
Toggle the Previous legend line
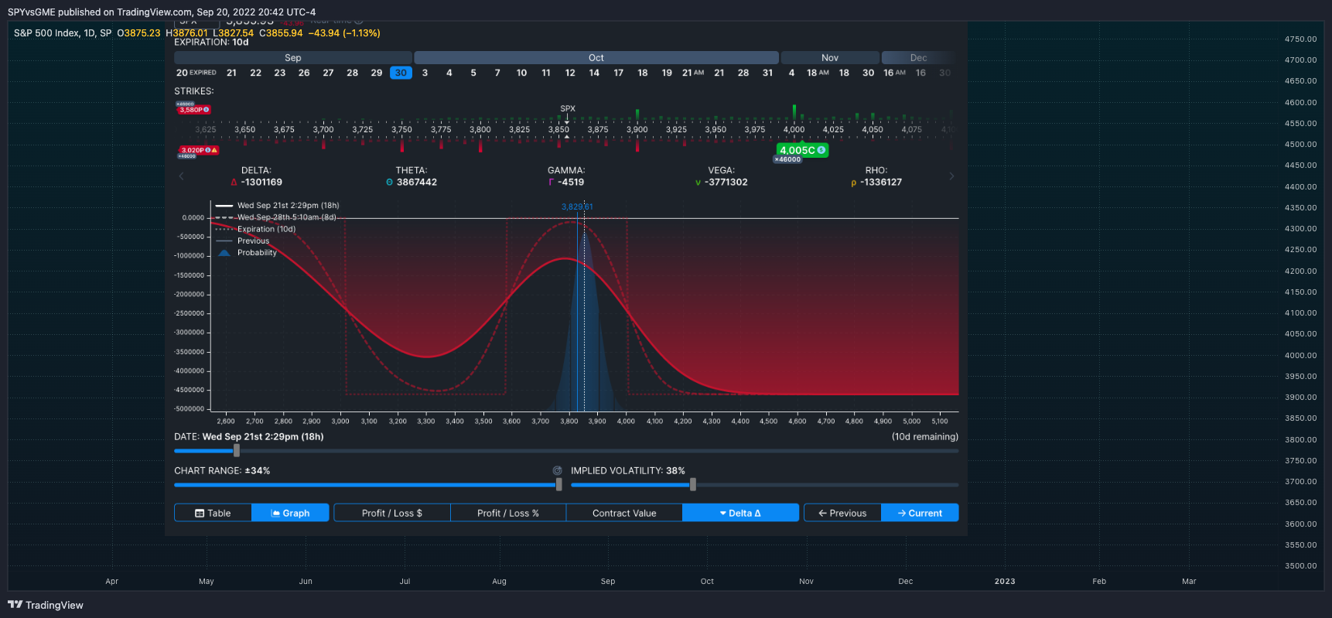[x=243, y=241]
